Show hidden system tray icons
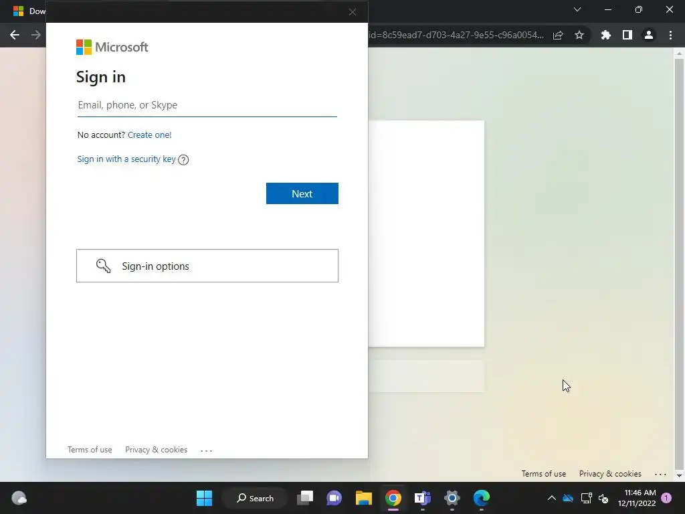Screen dimensions: 685x514 552,498
